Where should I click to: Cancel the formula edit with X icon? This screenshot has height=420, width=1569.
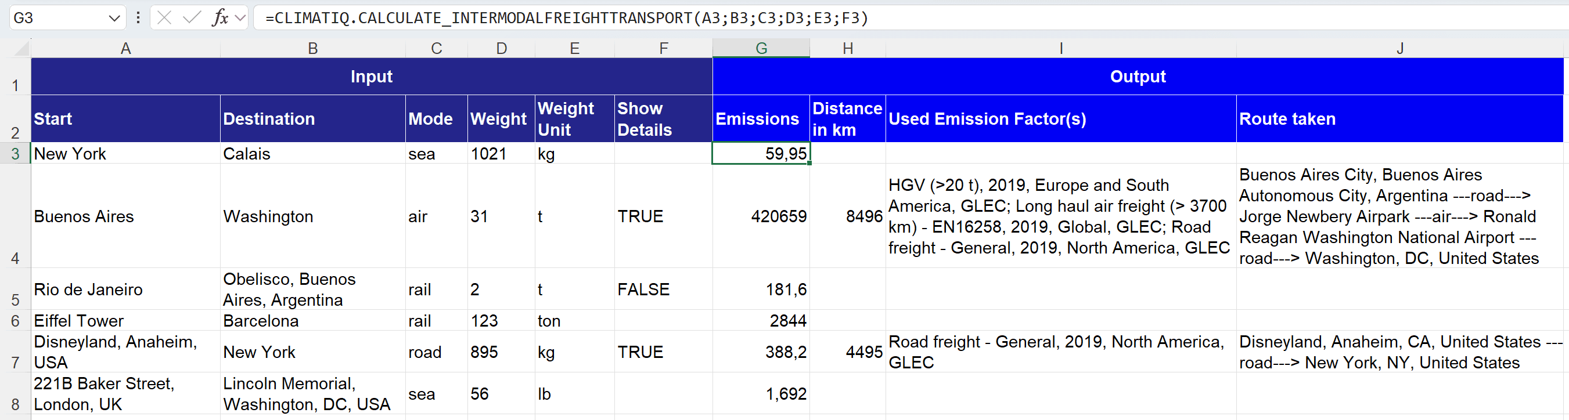164,17
